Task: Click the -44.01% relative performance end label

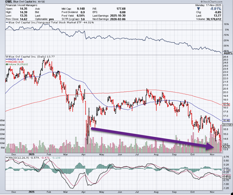Action: pos(226,53)
